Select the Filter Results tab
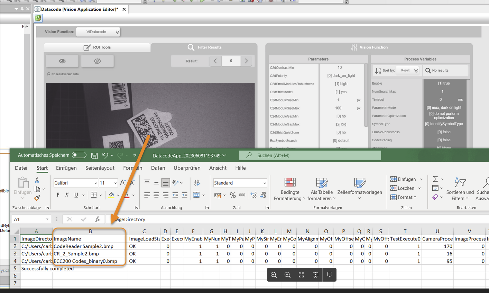The height and width of the screenshot is (293, 489). (204, 47)
